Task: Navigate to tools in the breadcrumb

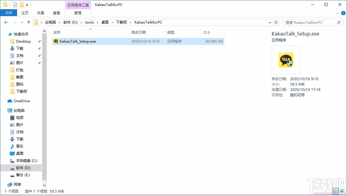Action: click(x=89, y=22)
